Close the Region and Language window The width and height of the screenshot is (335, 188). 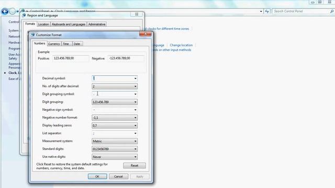coord(137,14)
